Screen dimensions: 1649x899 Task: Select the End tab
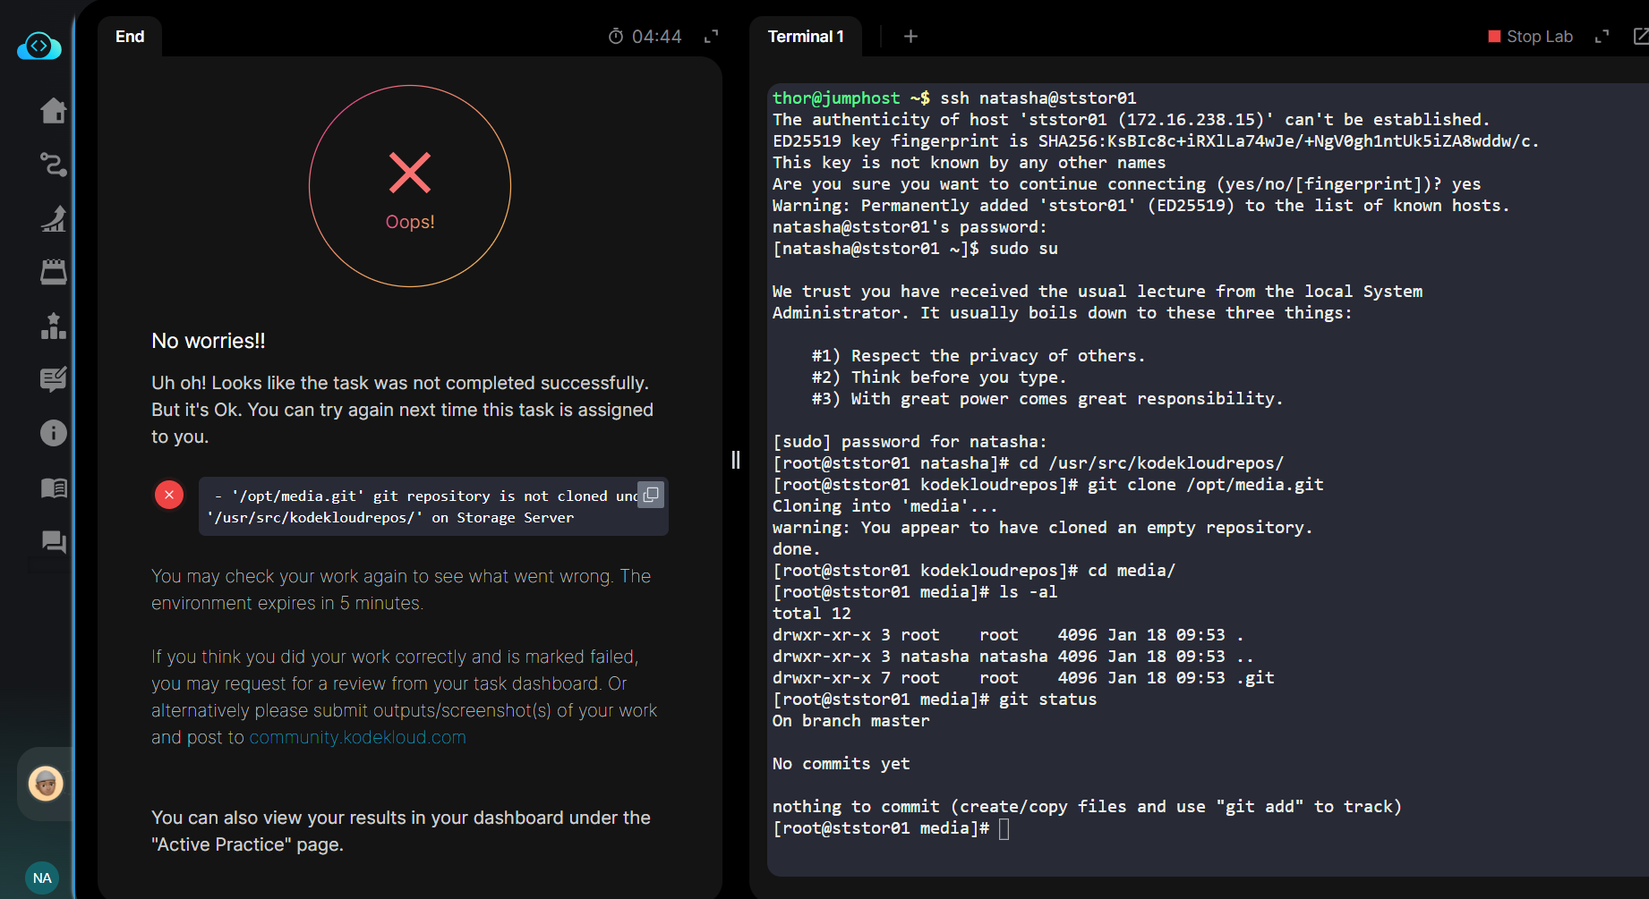coord(130,37)
